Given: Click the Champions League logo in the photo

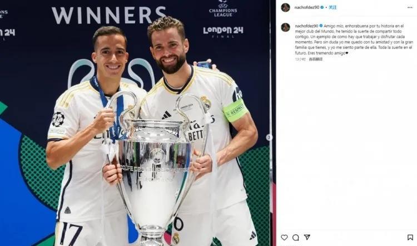Looking at the screenshot, I should 223,9.
